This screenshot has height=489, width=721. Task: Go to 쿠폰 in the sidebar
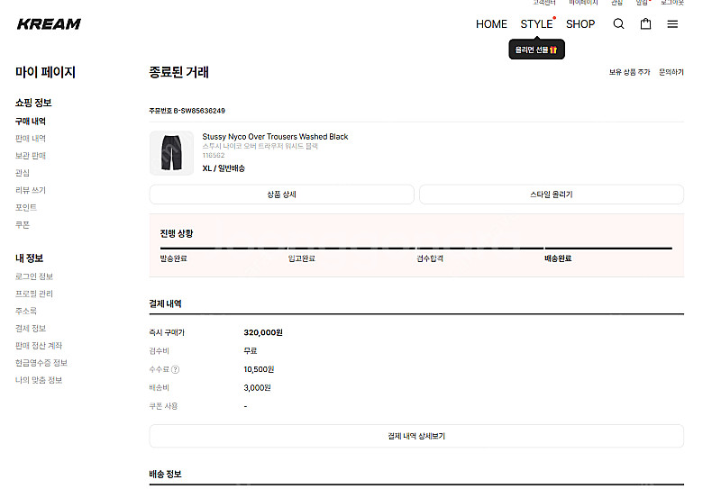pyautogui.click(x=23, y=224)
